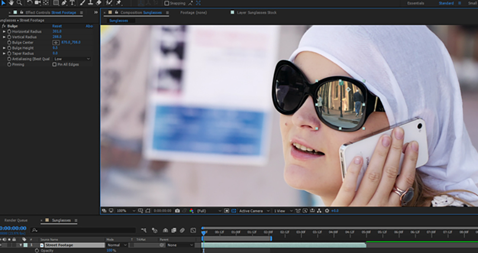
Task: Click the composition mini-flowchart icon in timeline
Action: pyautogui.click(x=144, y=231)
